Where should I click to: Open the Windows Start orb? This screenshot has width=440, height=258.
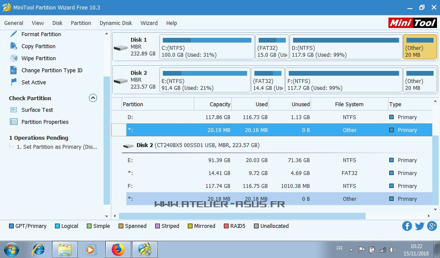12,249
